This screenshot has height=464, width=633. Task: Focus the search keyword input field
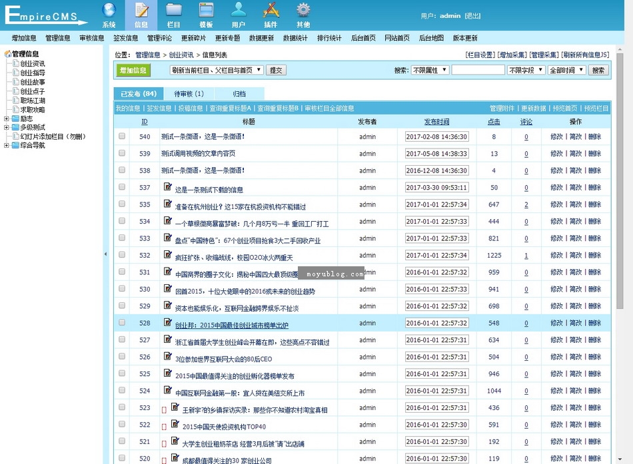click(x=478, y=70)
